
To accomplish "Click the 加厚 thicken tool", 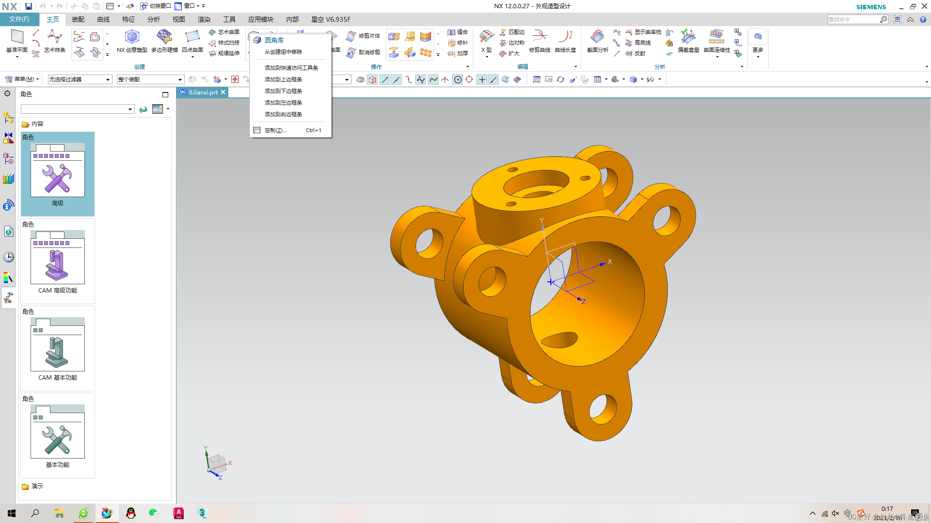I will coord(458,53).
